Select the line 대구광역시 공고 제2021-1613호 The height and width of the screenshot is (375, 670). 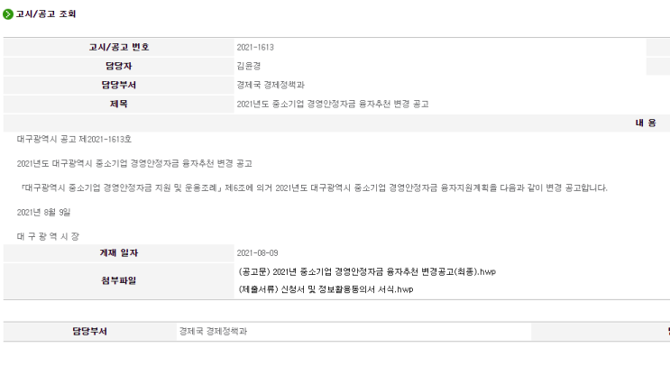coord(74,139)
